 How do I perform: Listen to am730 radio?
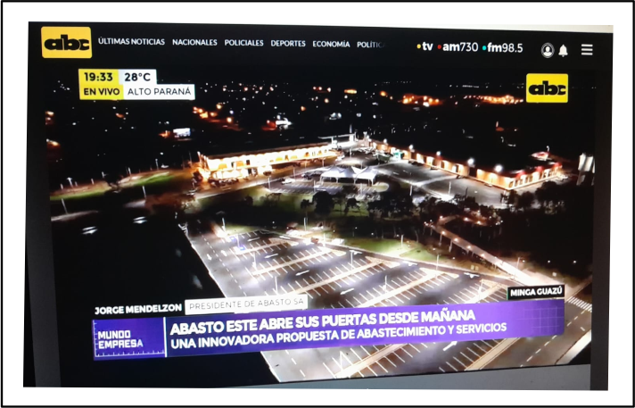458,47
